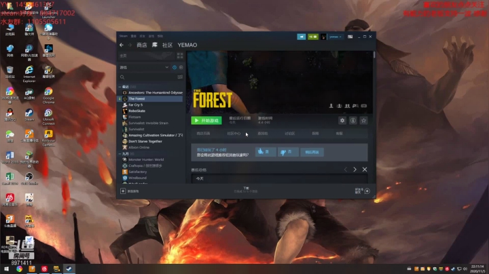Show the next post-game summary

[355, 170]
